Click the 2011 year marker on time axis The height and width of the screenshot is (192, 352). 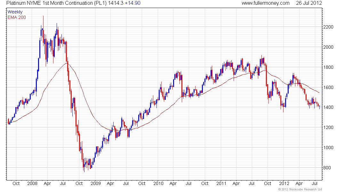221,183
